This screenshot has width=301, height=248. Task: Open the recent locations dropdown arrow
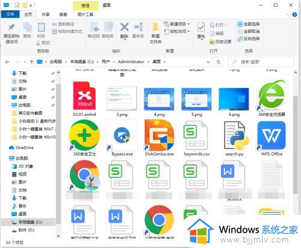click(x=25, y=62)
